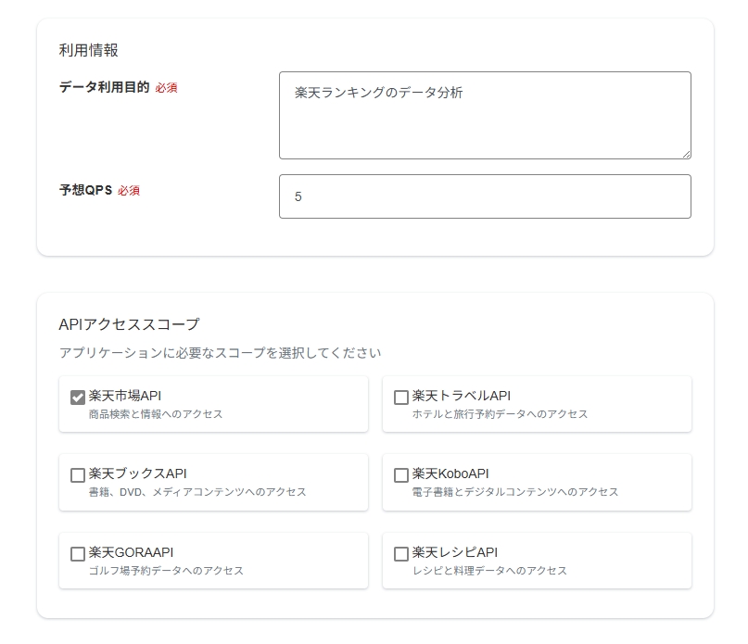Click the 利用情報 section heading
Viewport: 748px width, 644px height.
89,50
